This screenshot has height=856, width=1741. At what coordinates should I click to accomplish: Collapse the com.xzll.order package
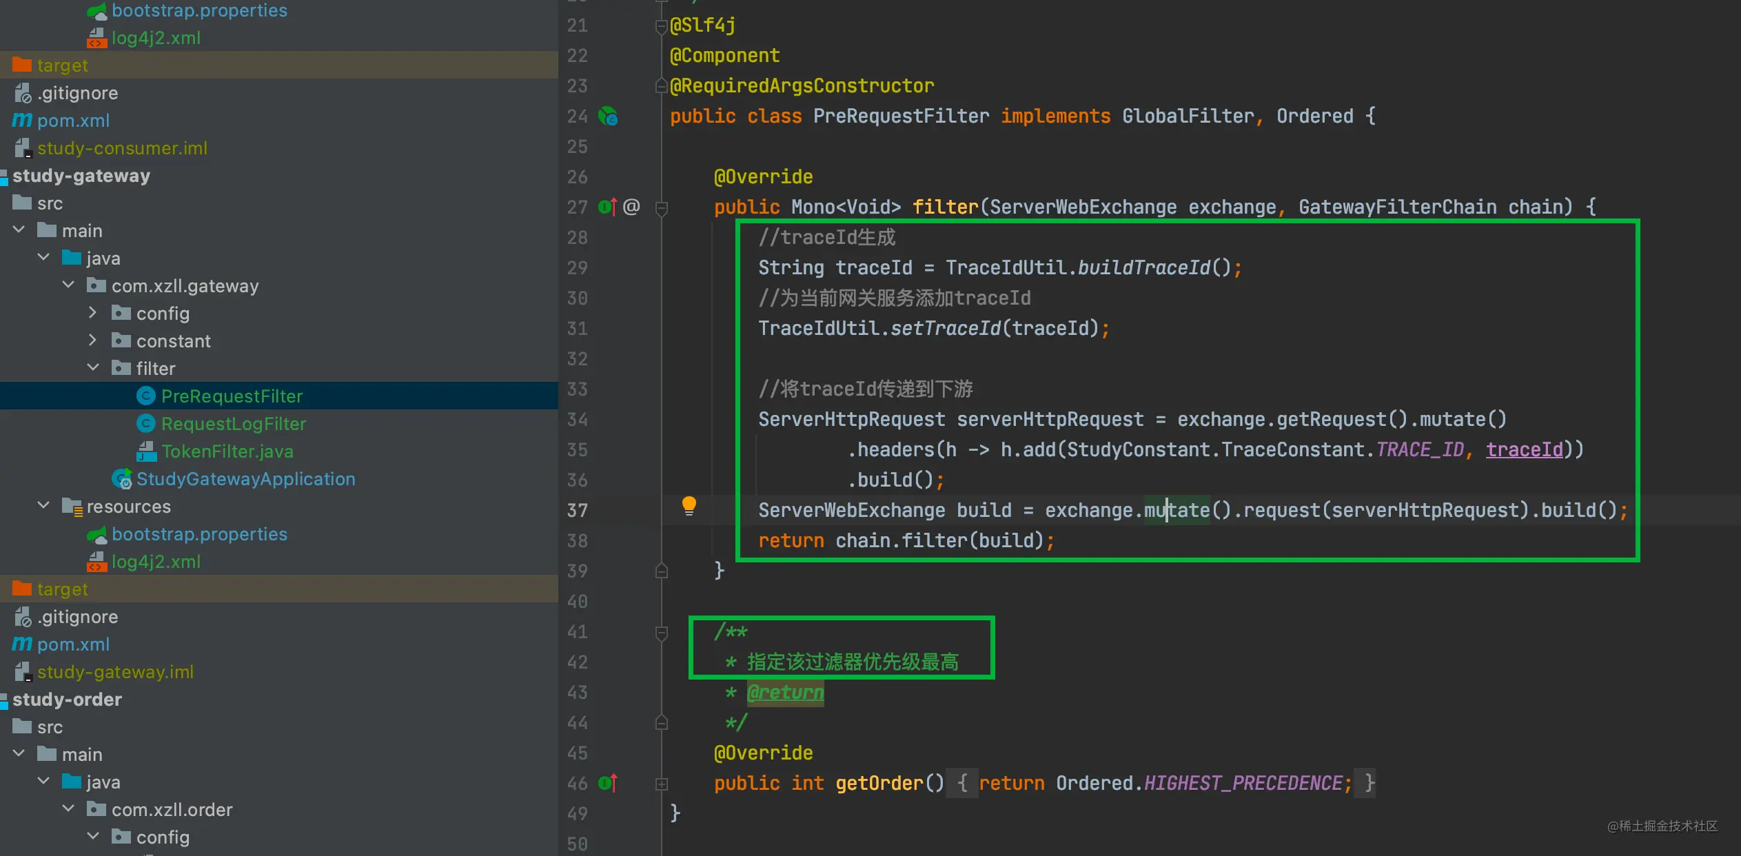pos(69,808)
